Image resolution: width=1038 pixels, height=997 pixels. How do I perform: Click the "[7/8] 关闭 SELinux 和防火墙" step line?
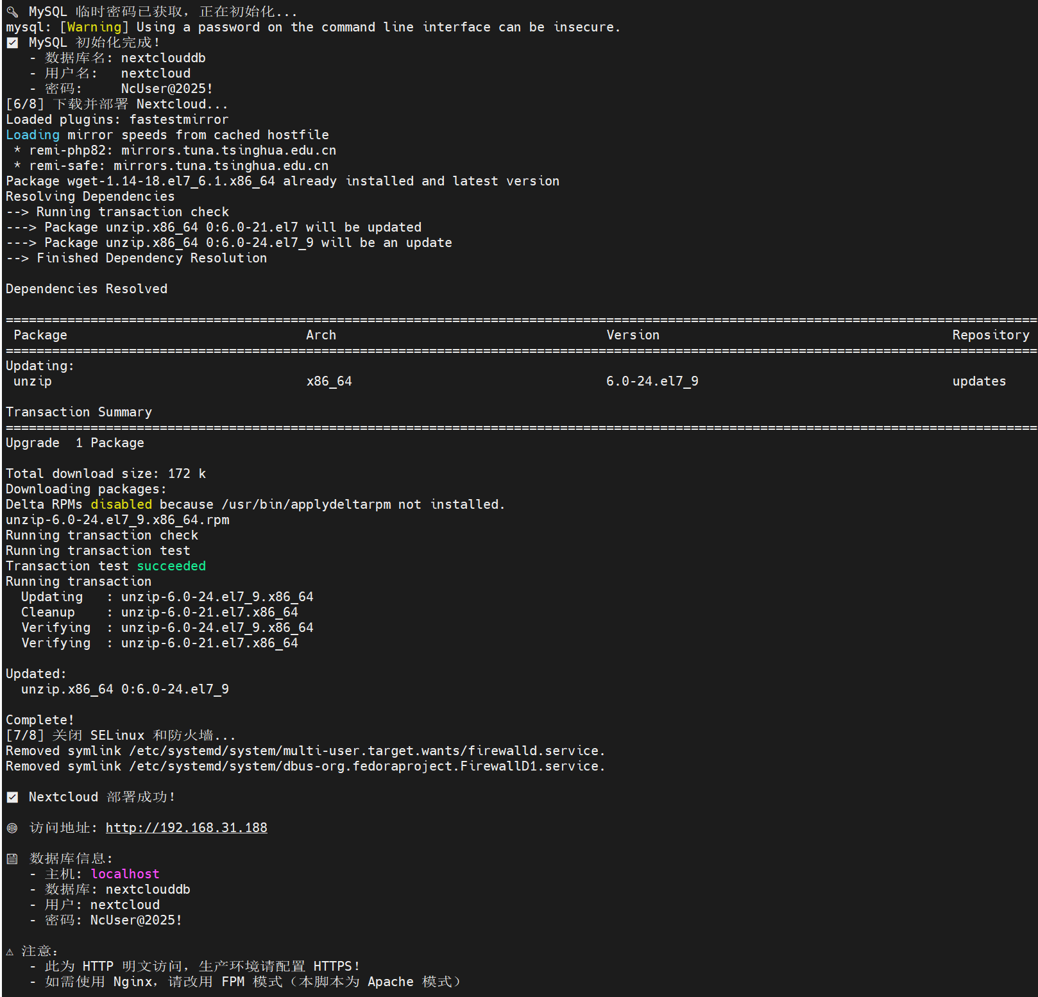121,735
